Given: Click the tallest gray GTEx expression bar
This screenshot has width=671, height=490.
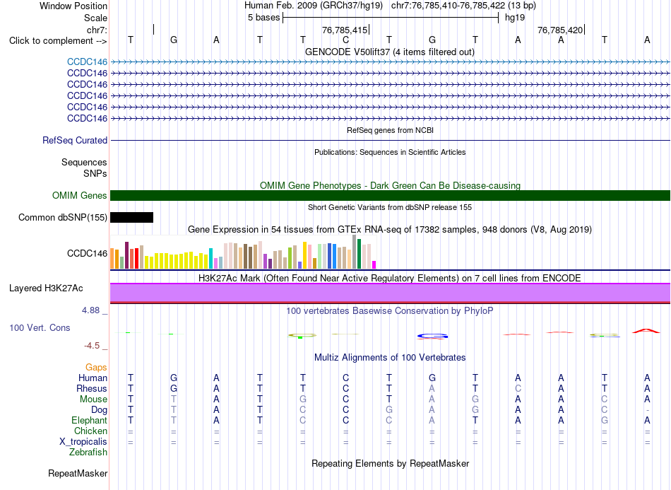Looking at the screenshot, I should (x=355, y=252).
